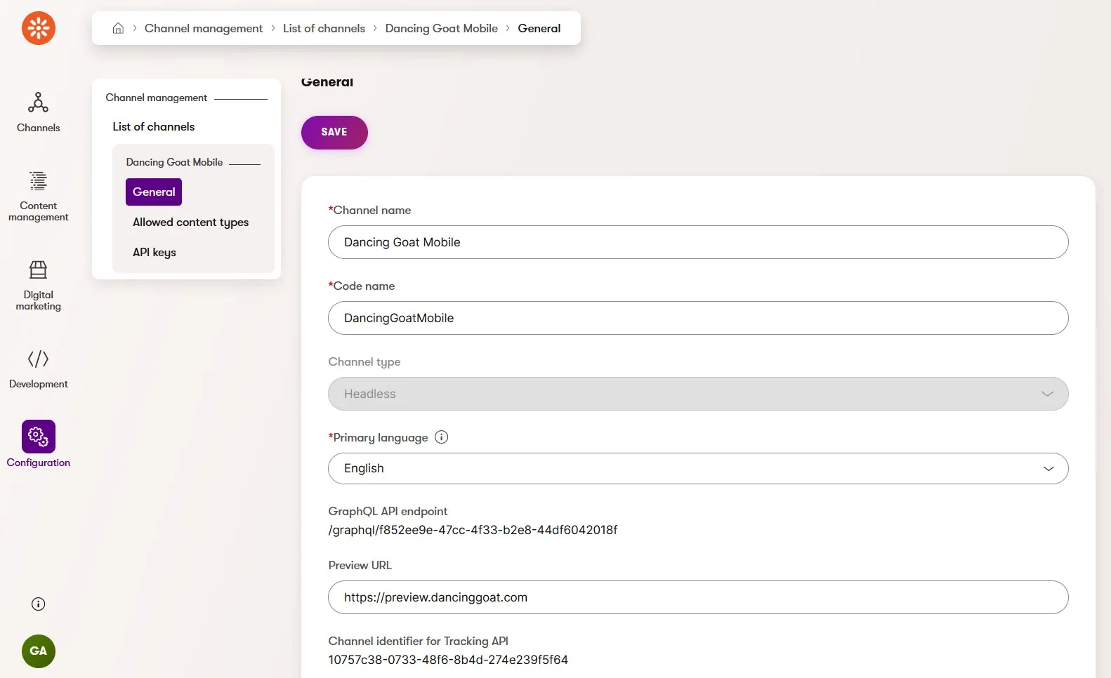Open List of channels in side menu
The width and height of the screenshot is (1111, 678).
tap(154, 127)
